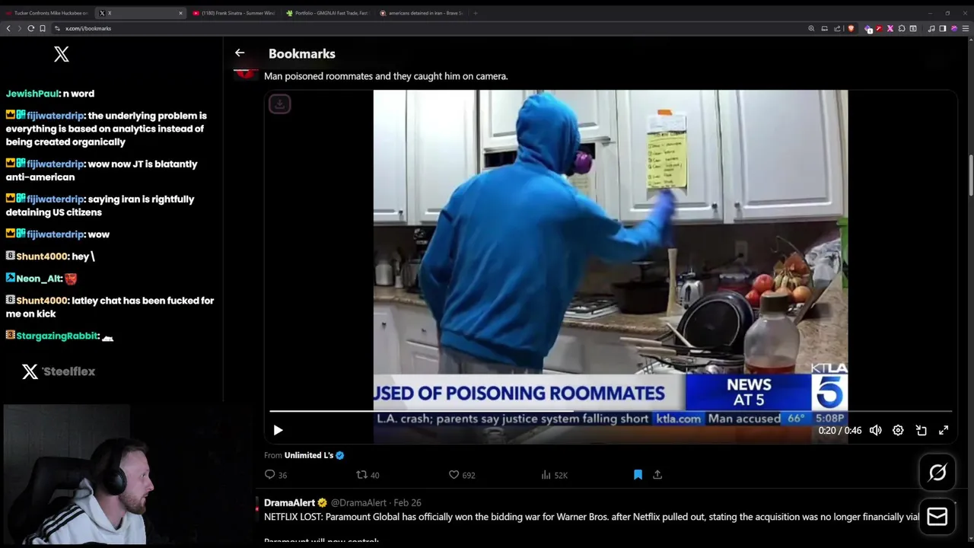Expand the video to fullscreen

(944, 430)
